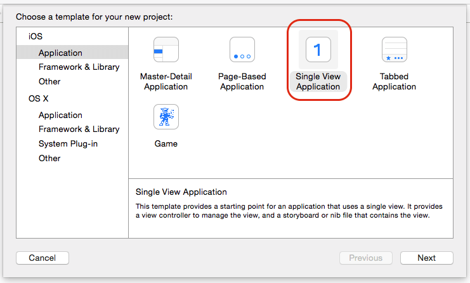Click the Next button
The image size is (470, 283).
point(426,258)
